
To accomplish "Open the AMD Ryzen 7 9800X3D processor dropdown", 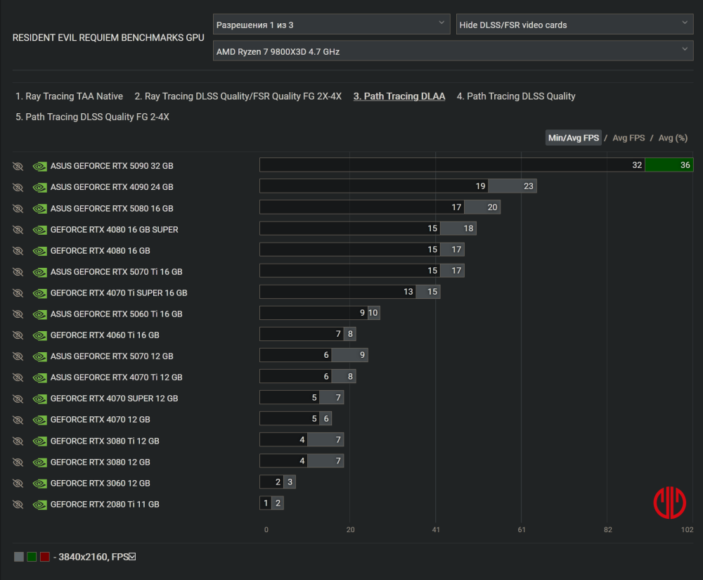I will (x=453, y=51).
